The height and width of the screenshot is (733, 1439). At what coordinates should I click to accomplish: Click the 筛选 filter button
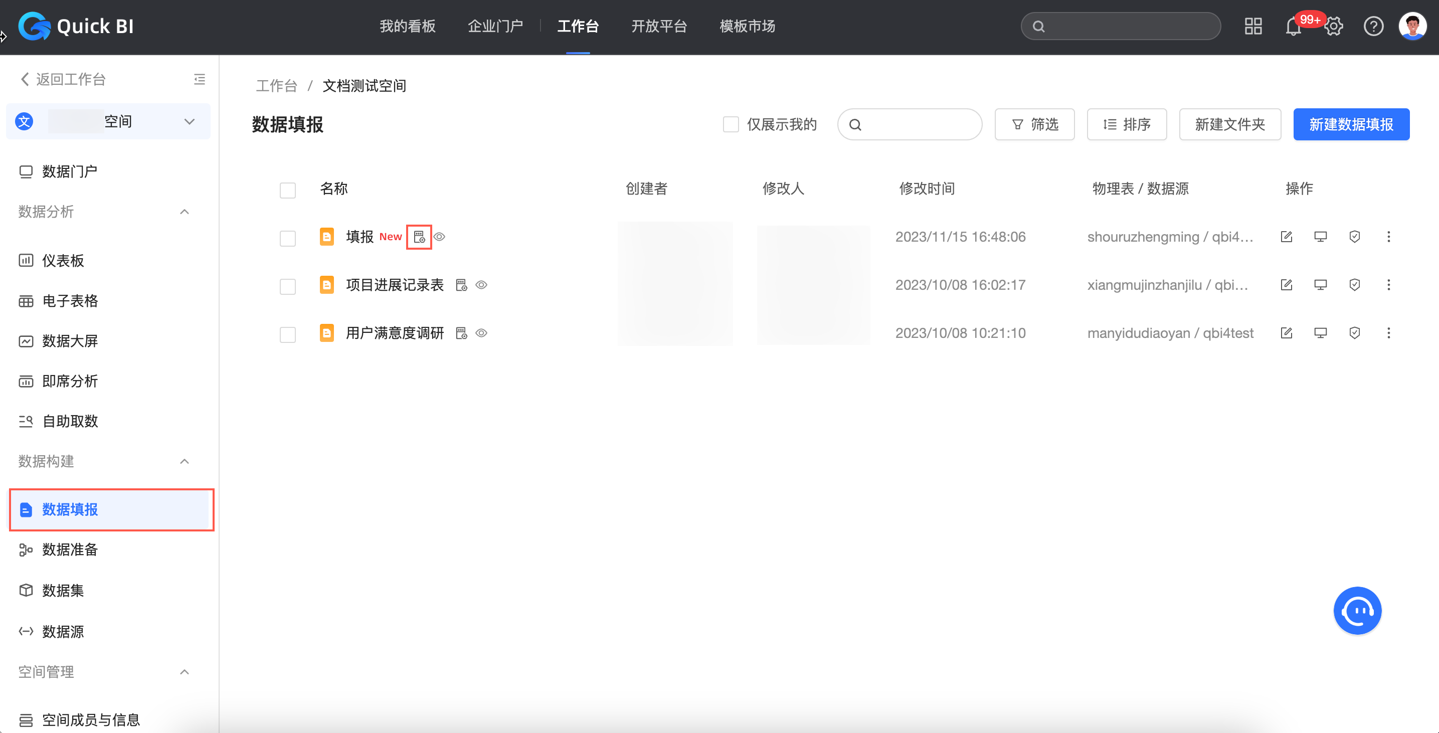pyautogui.click(x=1034, y=124)
